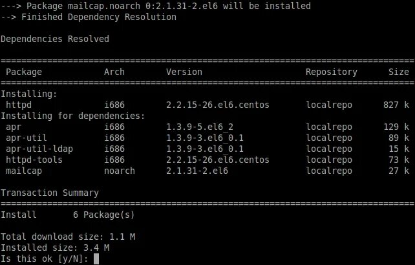
Task: Select the httpd package name
Action: 19,105
